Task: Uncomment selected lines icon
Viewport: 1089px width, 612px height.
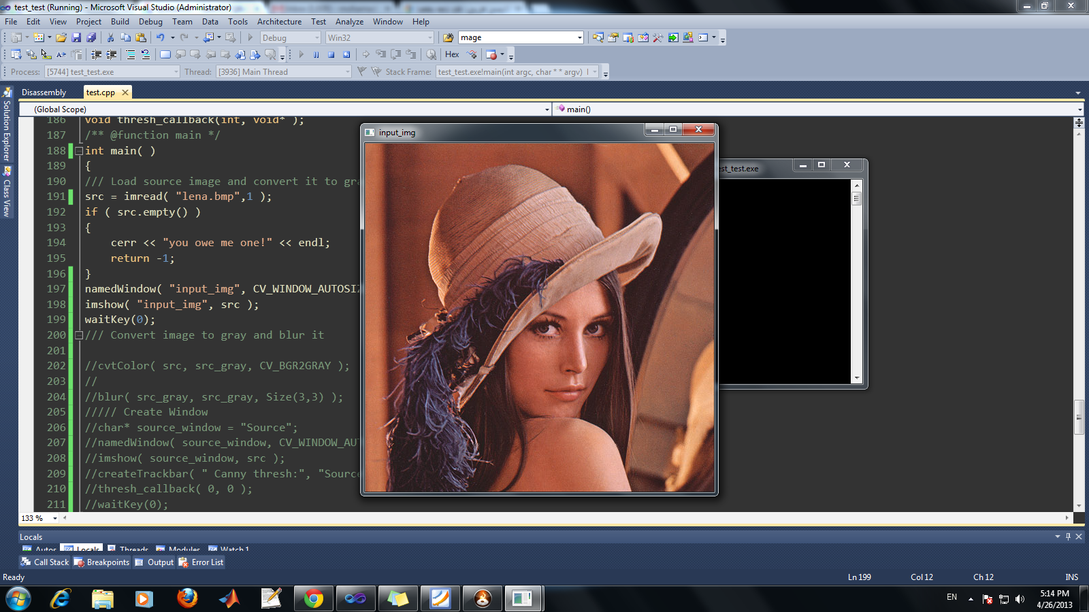Action: pos(146,54)
